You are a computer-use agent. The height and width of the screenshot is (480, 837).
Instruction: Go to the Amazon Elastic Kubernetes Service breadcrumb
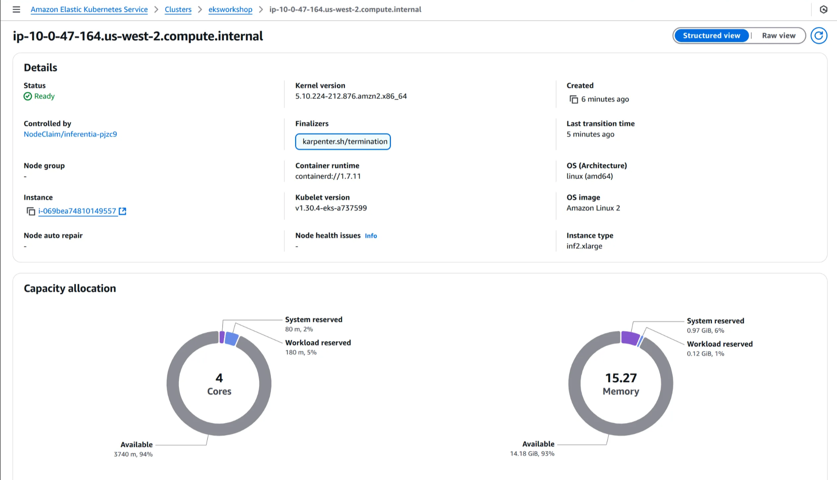89,9
